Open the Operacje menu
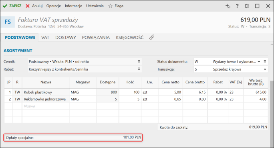274x148 pixels. pyautogui.click(x=53, y=6)
